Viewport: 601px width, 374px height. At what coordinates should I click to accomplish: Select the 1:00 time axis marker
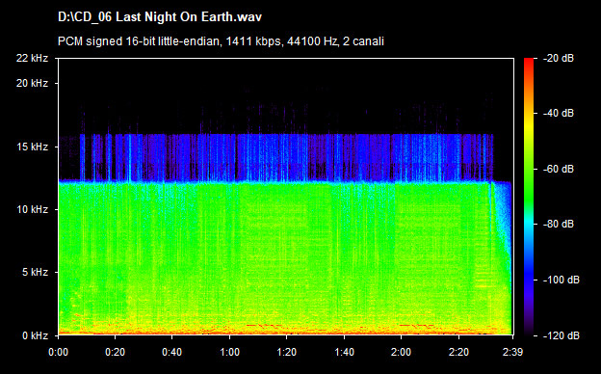[x=229, y=352]
